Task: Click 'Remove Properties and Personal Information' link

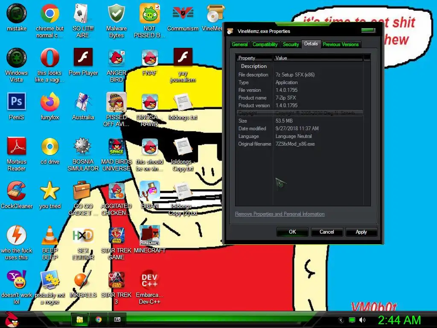Action: pyautogui.click(x=280, y=214)
